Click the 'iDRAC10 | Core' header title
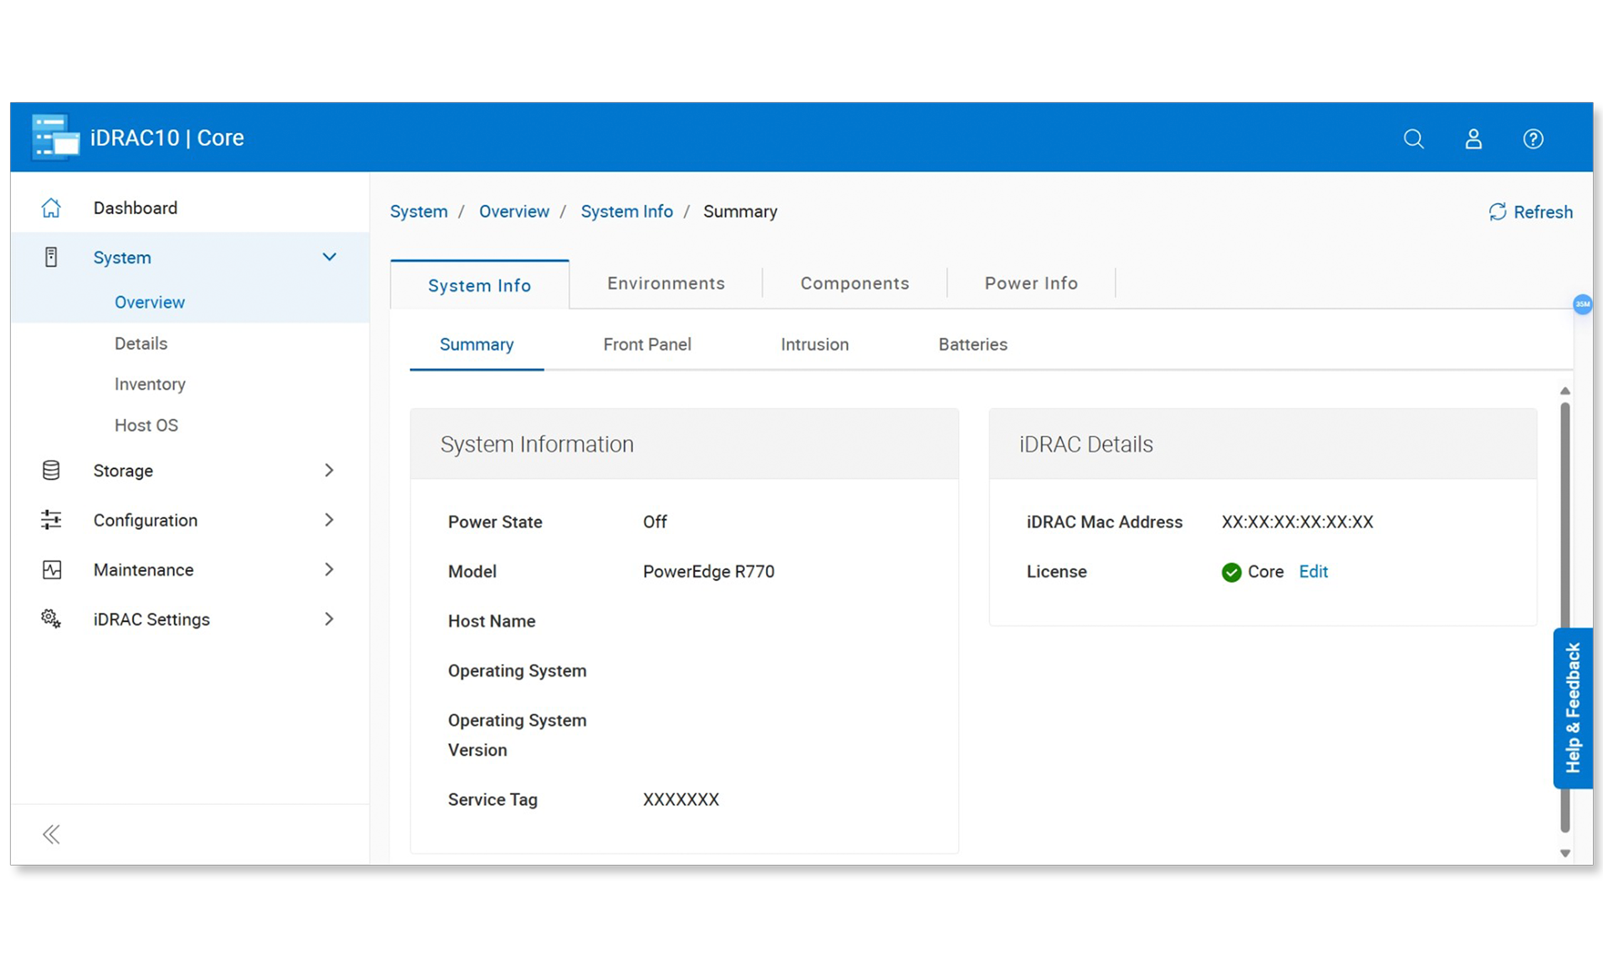The height and width of the screenshot is (967, 1603). click(167, 138)
